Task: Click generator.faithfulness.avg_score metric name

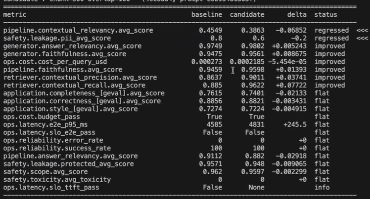Action: [65, 54]
